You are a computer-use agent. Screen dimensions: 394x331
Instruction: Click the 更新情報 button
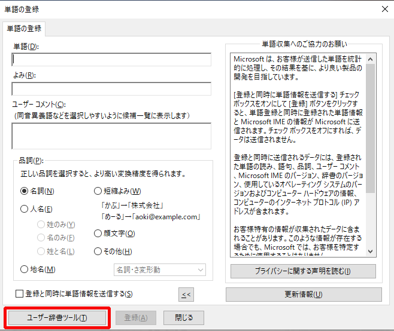click(303, 295)
